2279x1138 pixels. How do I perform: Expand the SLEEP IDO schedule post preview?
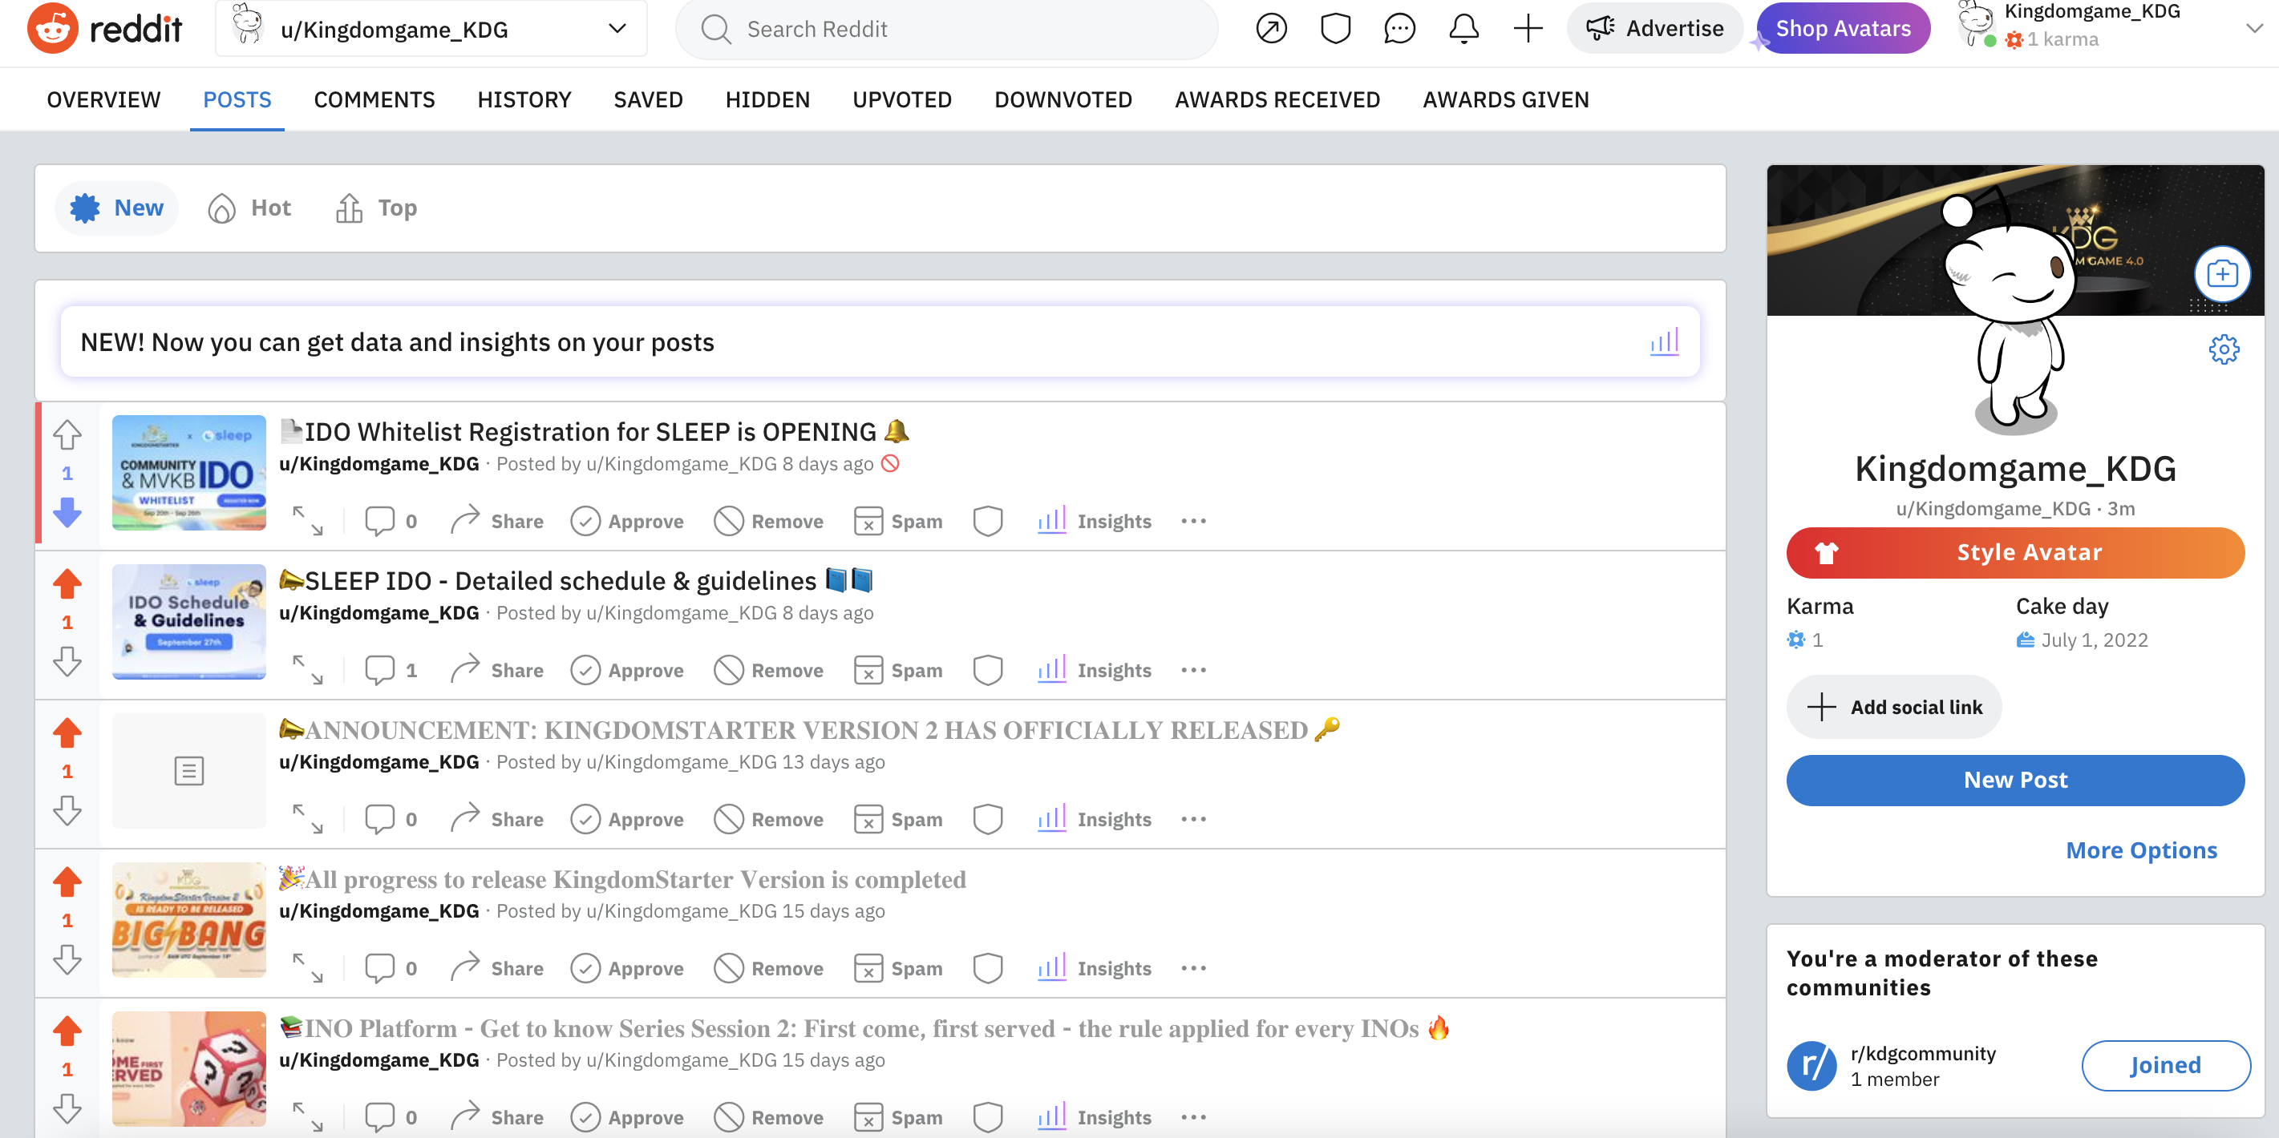[308, 669]
